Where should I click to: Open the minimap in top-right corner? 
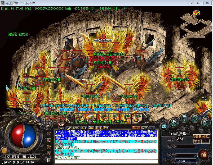tap(196, 24)
